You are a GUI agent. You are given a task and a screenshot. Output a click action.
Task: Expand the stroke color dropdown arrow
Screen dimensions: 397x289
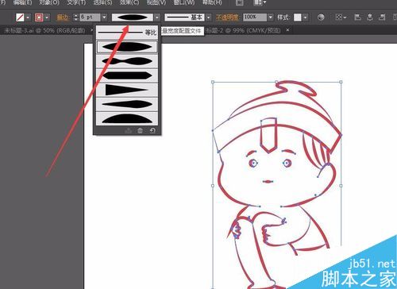coord(47,17)
